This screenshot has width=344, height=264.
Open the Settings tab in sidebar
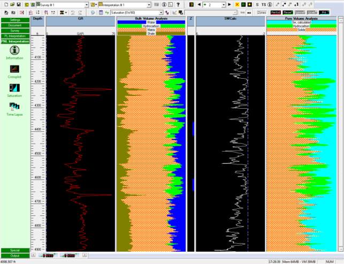15,20
